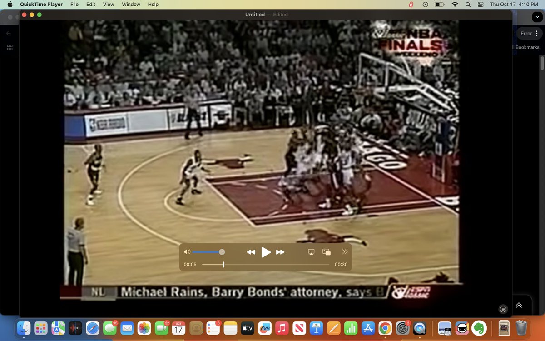Open share and playback speed chevron menu
This screenshot has width=545, height=341.
tap(345, 252)
